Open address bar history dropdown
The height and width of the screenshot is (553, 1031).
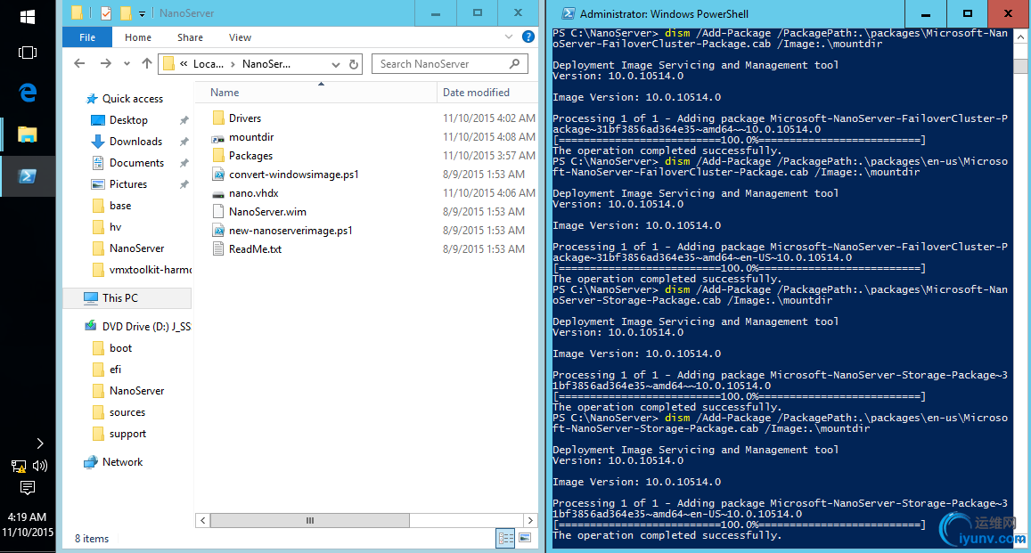(x=336, y=64)
